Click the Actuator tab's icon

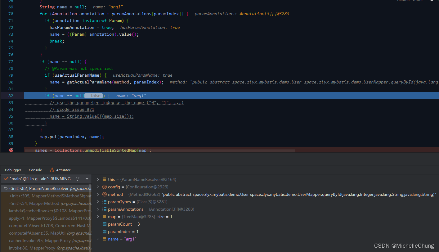(52, 170)
